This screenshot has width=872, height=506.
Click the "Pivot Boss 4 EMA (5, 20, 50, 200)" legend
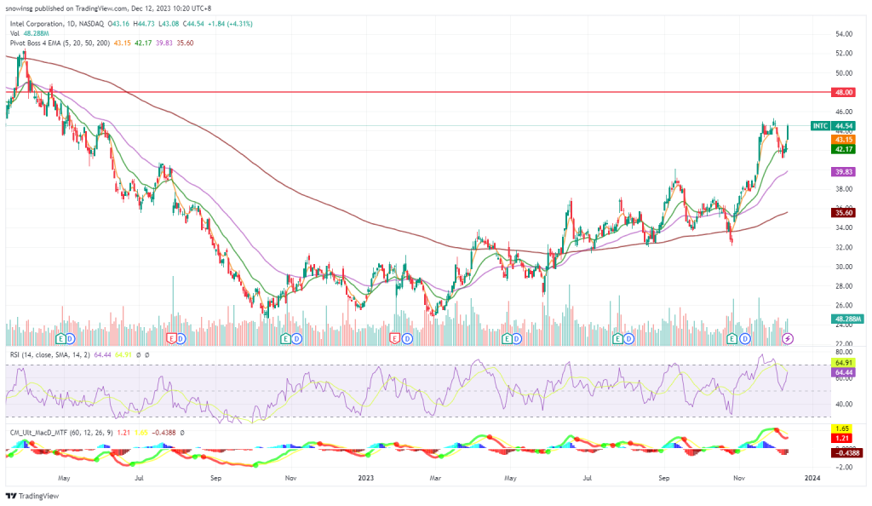point(60,43)
